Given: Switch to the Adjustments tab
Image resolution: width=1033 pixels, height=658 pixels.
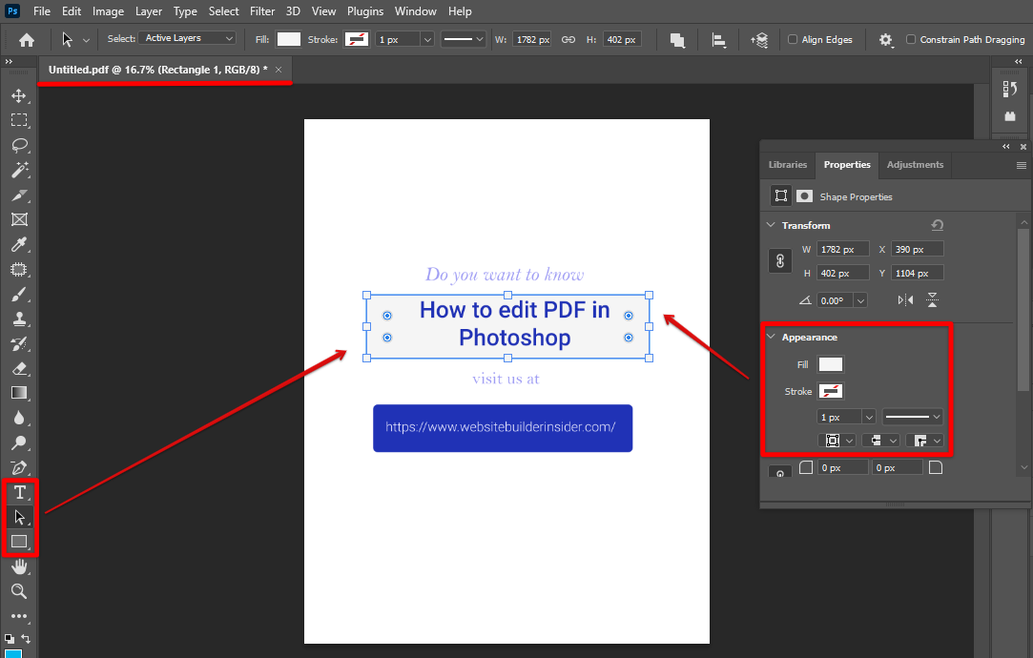Looking at the screenshot, I should pos(915,165).
